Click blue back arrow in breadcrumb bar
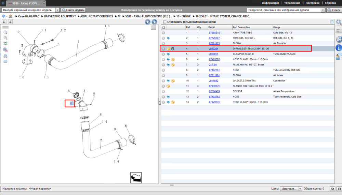Viewport: 342px width, 195px height. [3, 16]
